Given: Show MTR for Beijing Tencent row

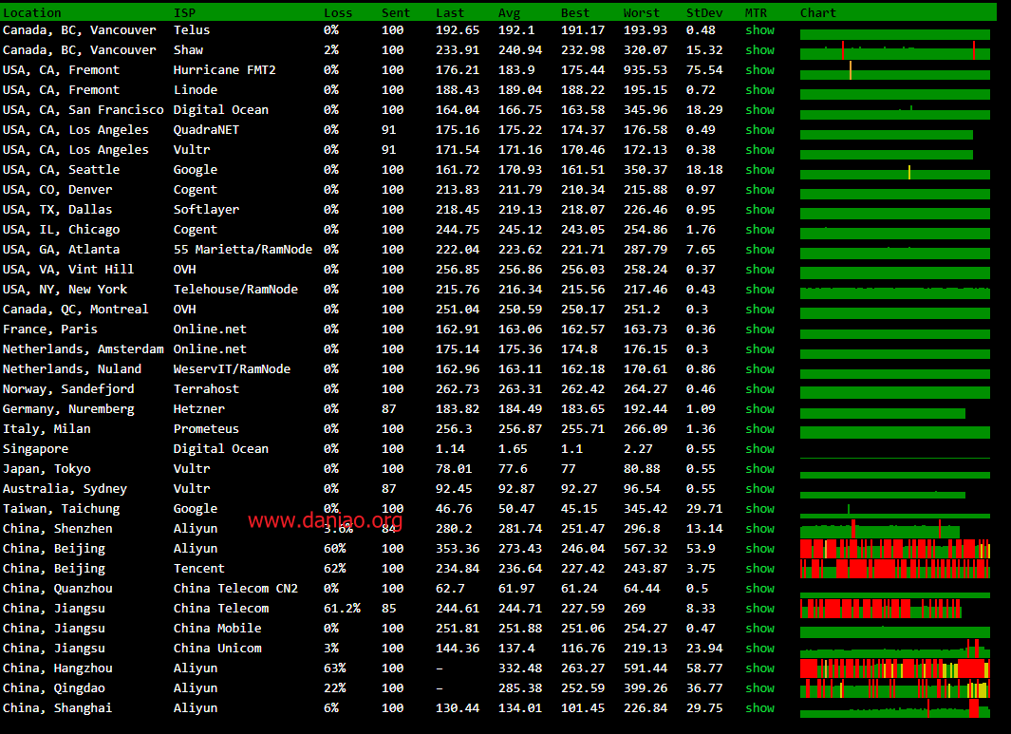Looking at the screenshot, I should click(x=759, y=569).
